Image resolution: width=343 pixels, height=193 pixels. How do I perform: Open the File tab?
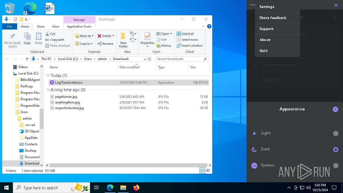point(10,27)
